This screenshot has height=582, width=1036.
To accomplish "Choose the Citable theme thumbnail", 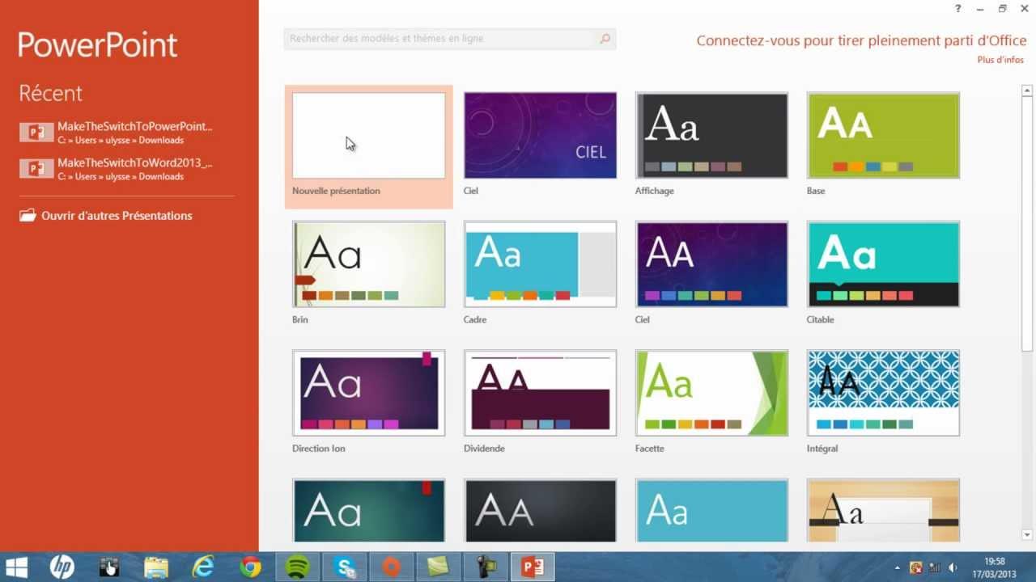I will [883, 264].
